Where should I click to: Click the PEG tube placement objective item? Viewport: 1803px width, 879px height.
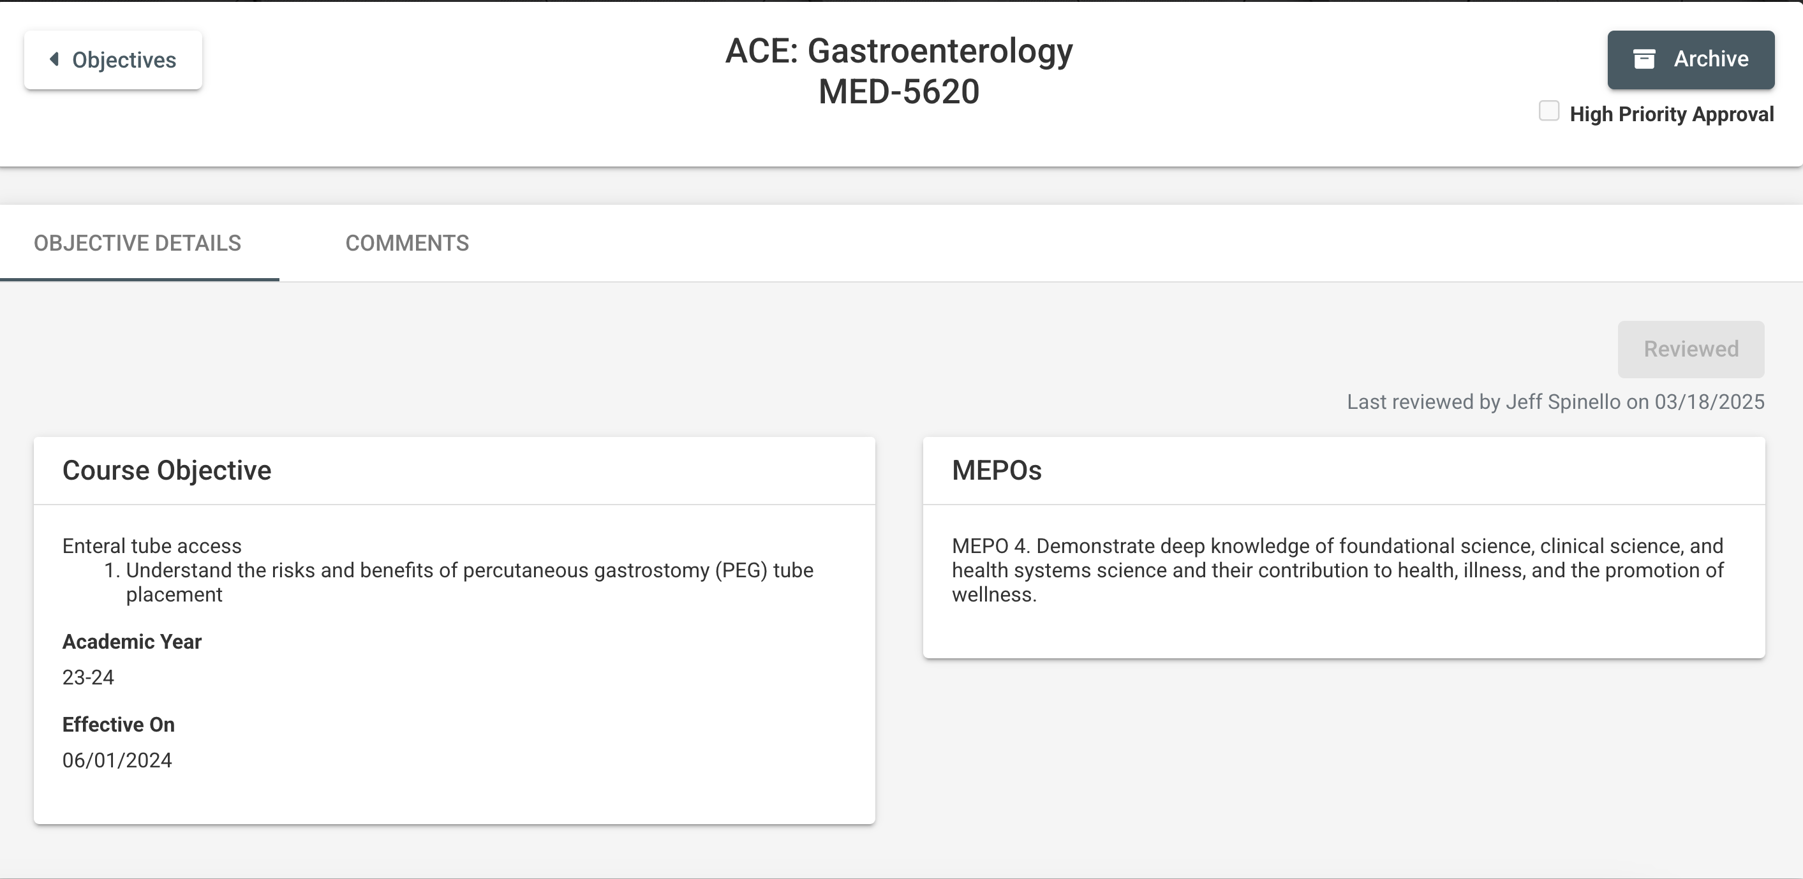(469, 582)
